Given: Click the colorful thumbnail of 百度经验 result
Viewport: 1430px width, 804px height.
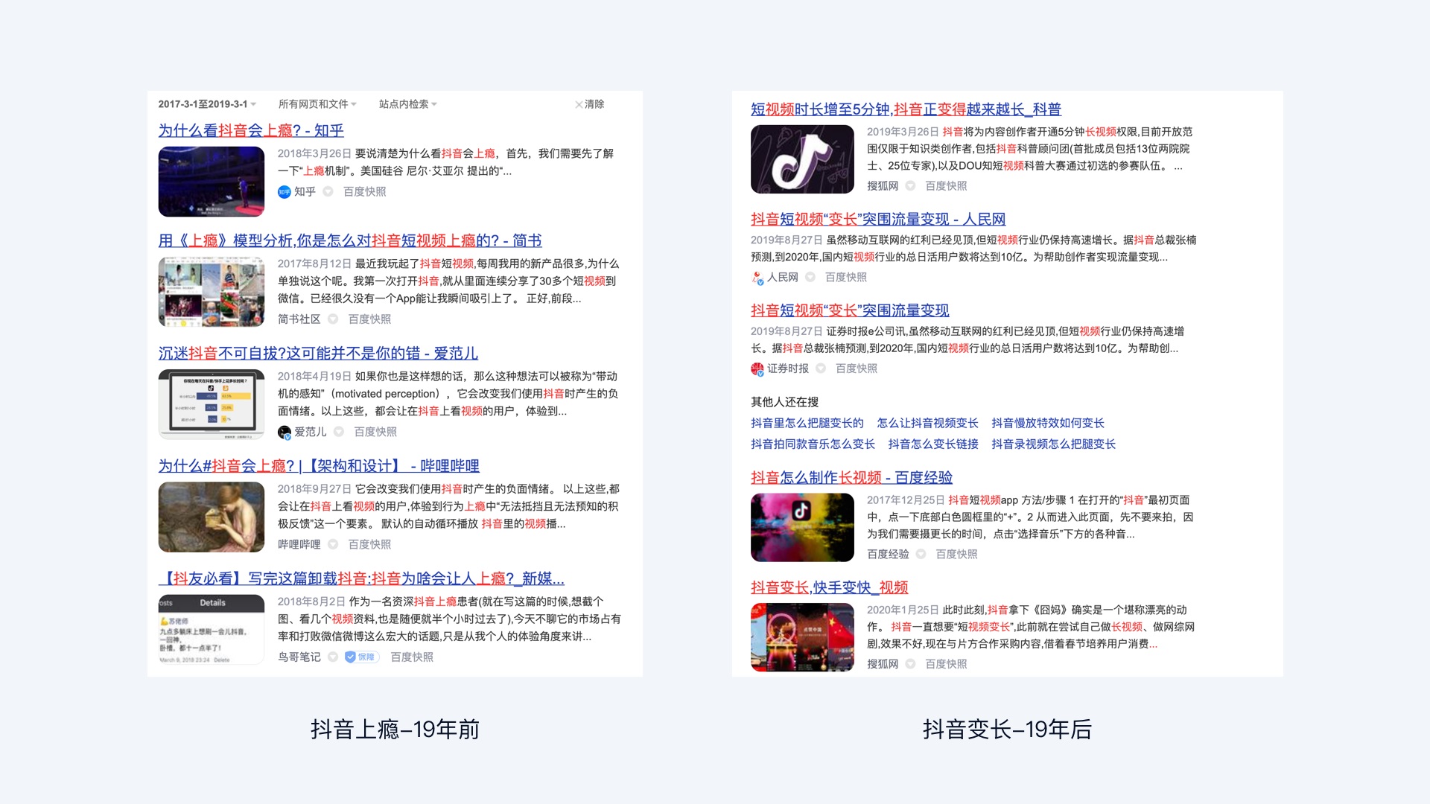Looking at the screenshot, I should click(x=803, y=527).
